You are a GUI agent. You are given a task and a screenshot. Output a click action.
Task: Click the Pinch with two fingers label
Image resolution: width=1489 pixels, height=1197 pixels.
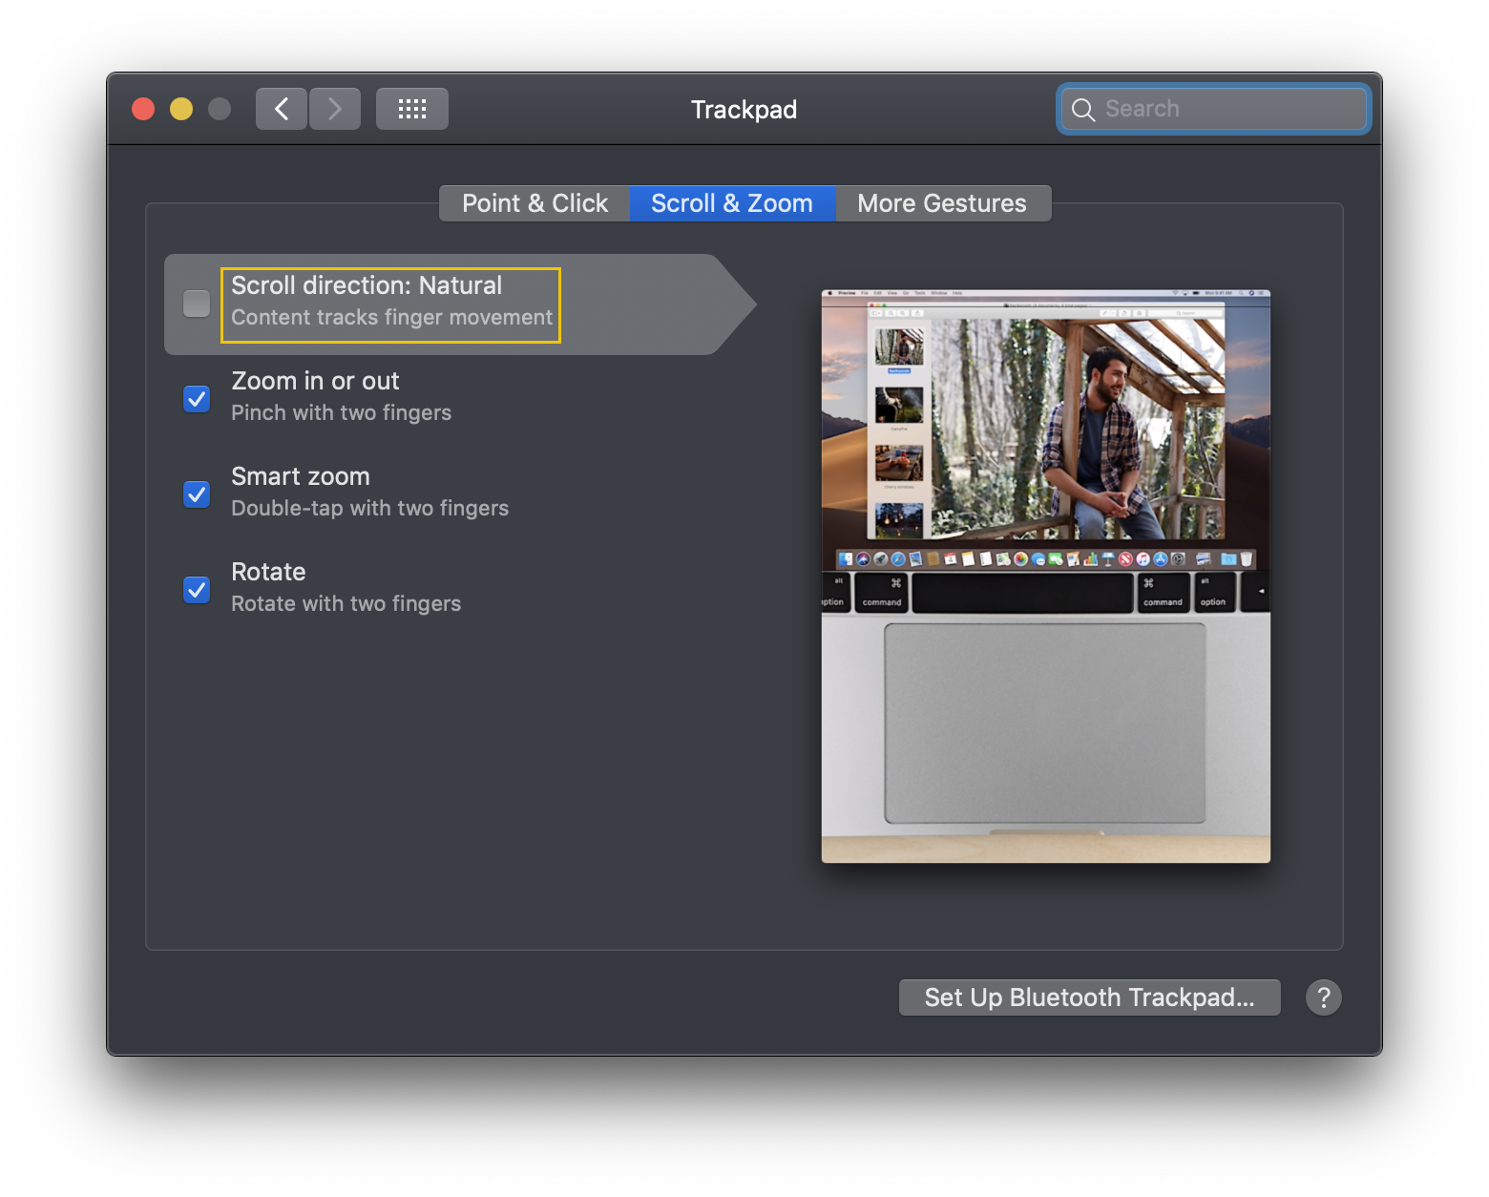(341, 412)
